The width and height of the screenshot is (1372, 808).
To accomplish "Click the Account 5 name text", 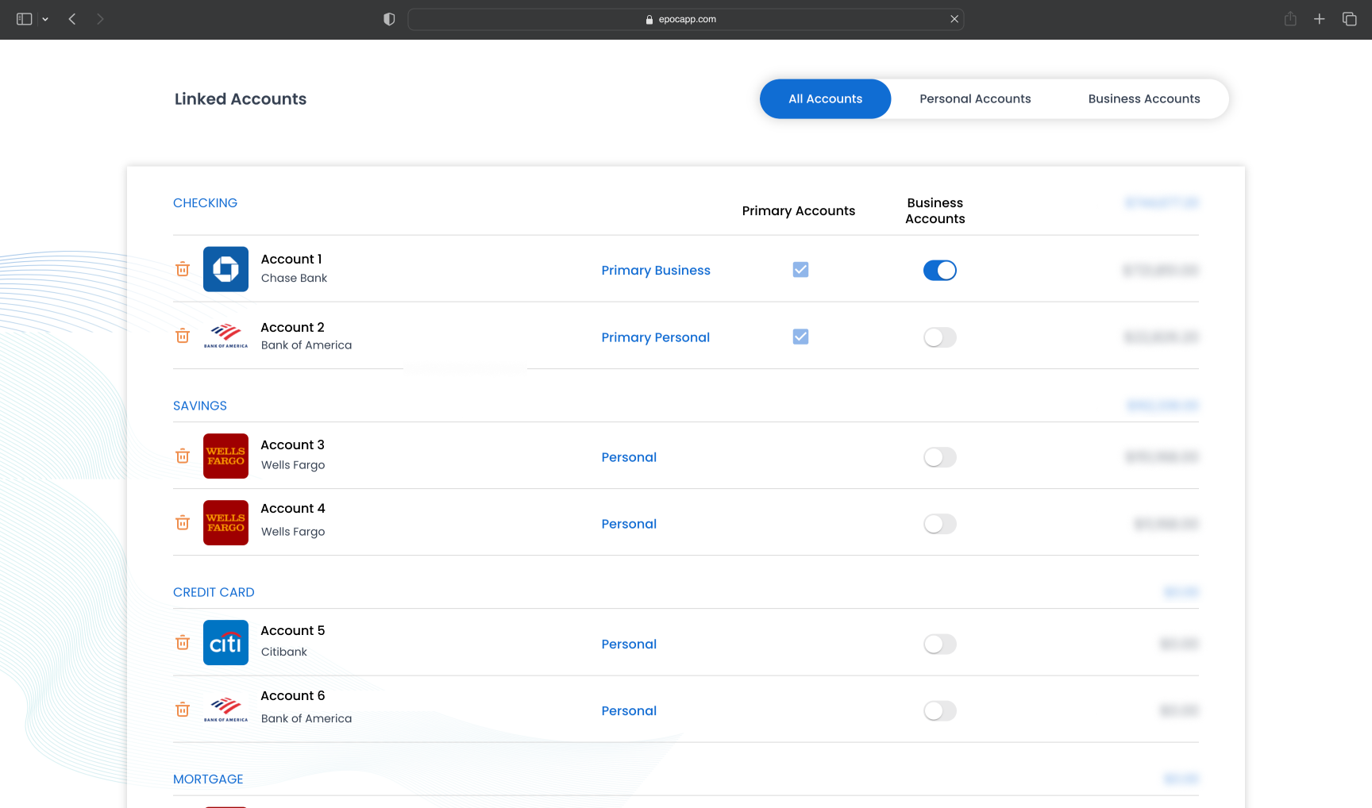I will pos(293,630).
